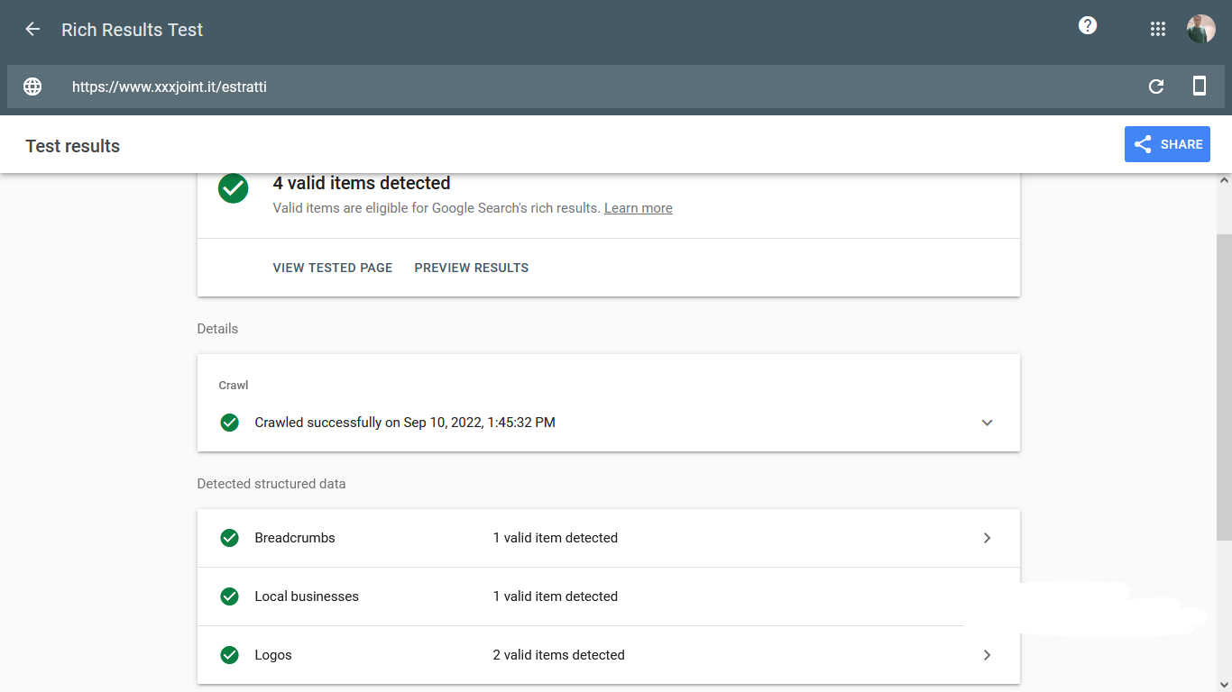This screenshot has width=1232, height=692.
Task: Click '1 valid item detected' in Breadcrumbs row
Action: (555, 538)
